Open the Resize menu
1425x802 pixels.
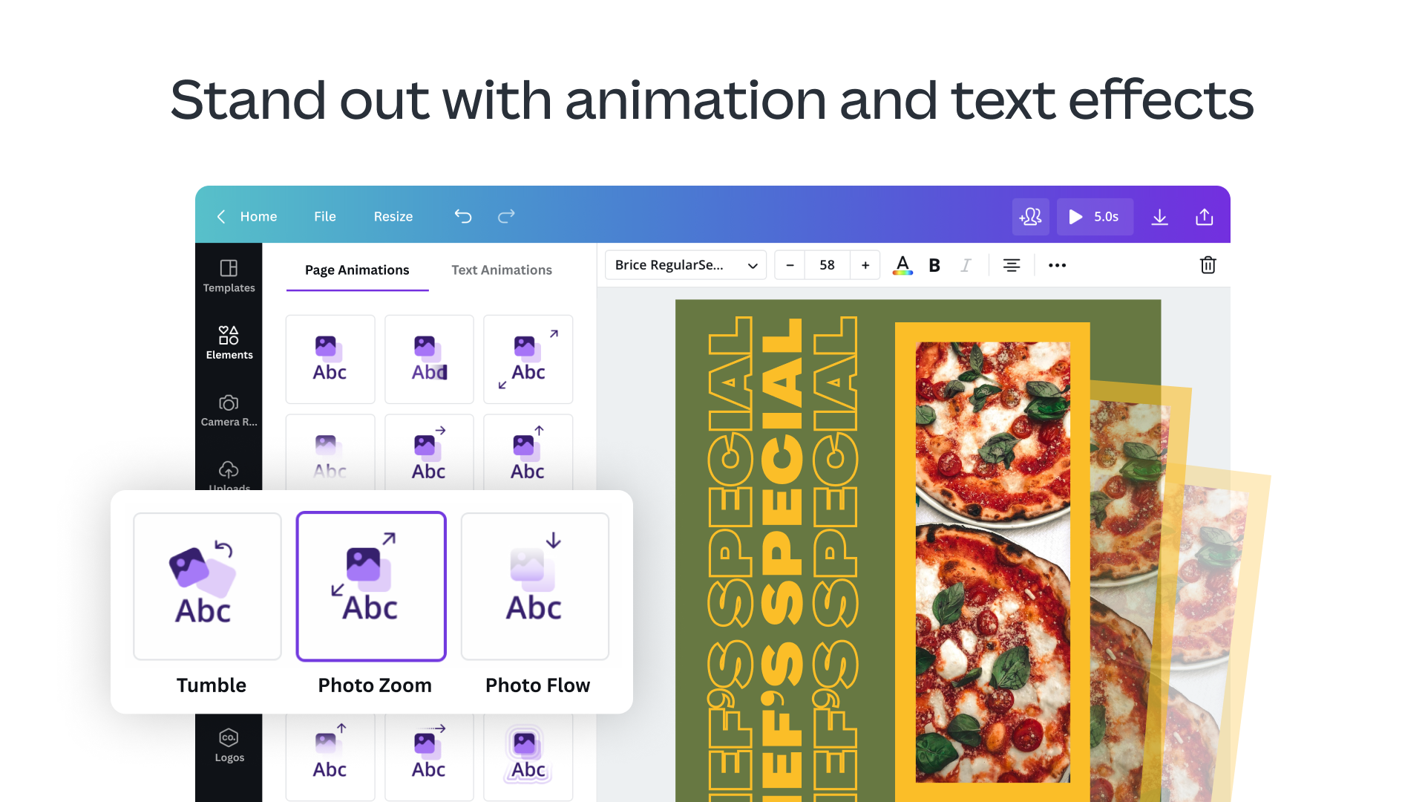pos(393,216)
